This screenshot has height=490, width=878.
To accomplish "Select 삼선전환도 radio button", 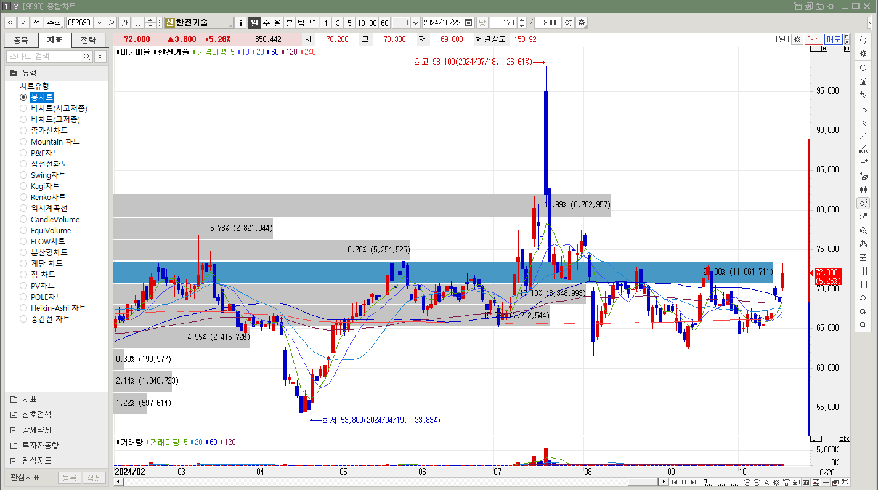I will point(23,164).
